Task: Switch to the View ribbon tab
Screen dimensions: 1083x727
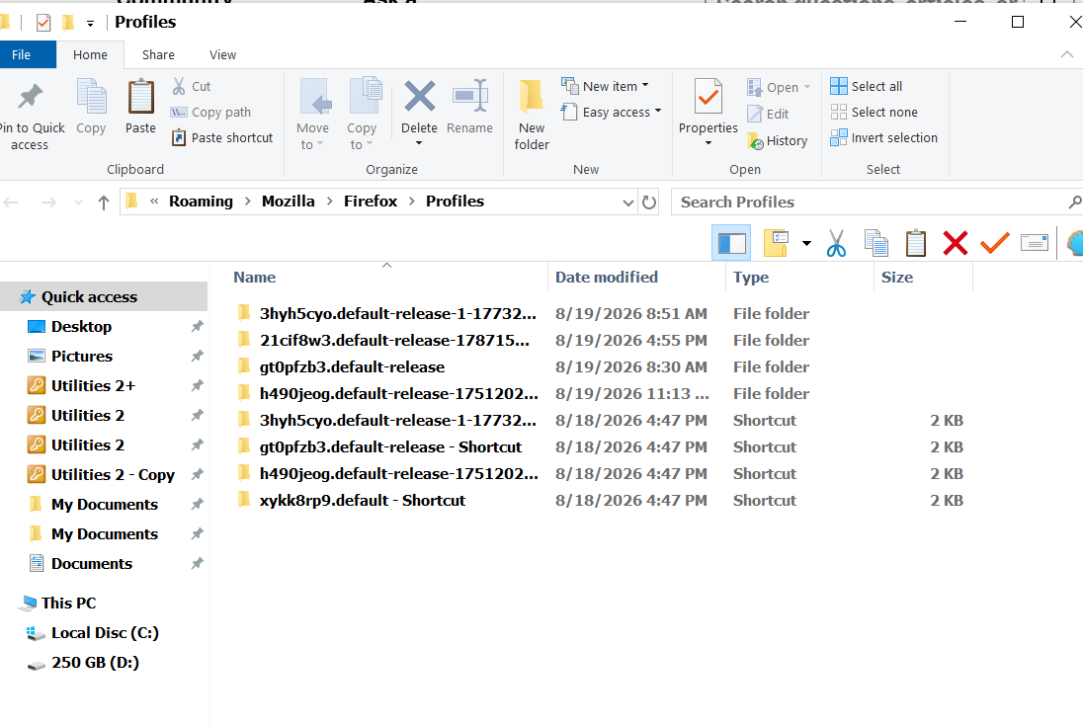Action: pyautogui.click(x=222, y=54)
